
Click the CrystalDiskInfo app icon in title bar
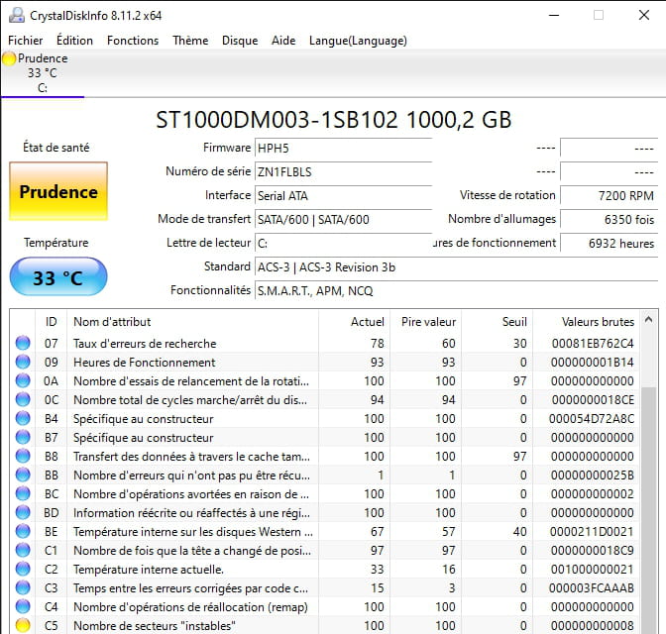click(x=17, y=15)
